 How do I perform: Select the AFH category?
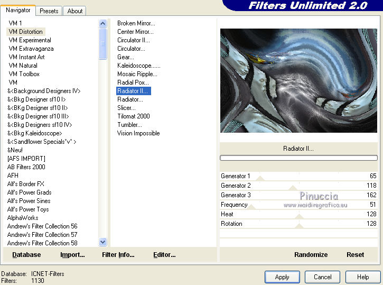tap(13, 176)
